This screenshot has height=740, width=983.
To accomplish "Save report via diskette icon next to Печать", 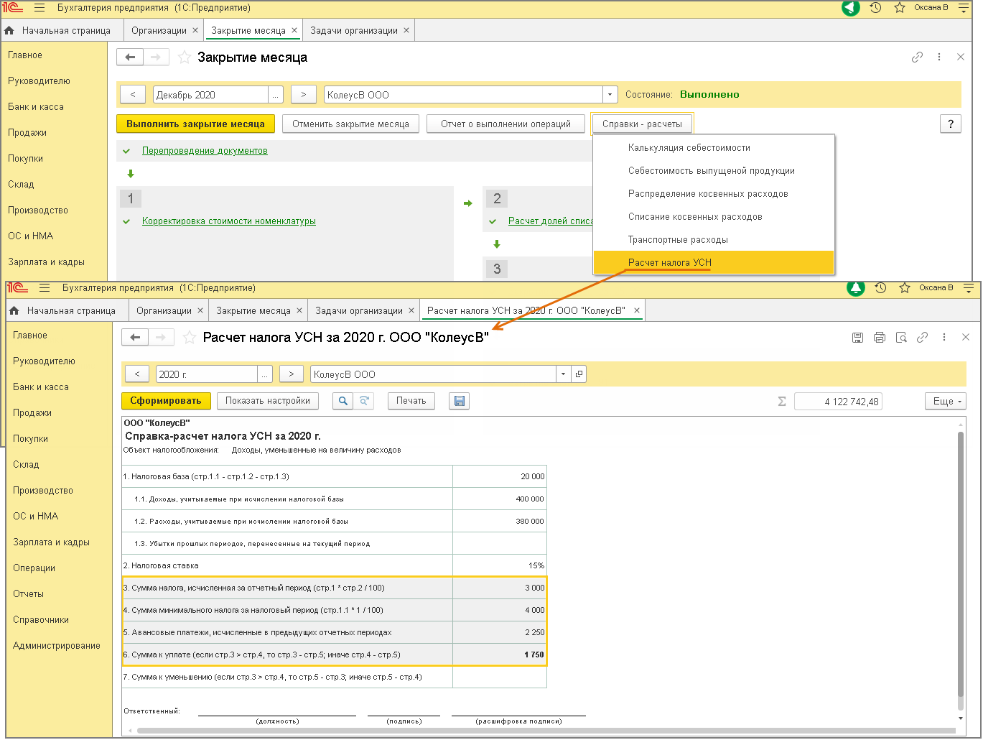I will (x=460, y=401).
